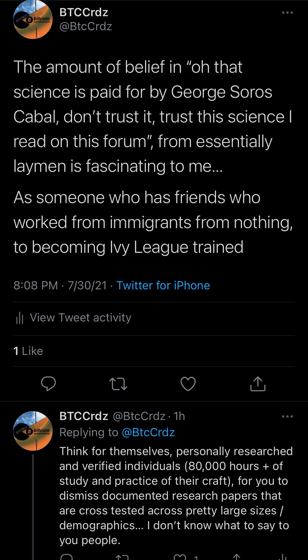Screen dimensions: 308x560
Task: Click @BtcCrdz mention after Replying to
Action: tap(148, 432)
